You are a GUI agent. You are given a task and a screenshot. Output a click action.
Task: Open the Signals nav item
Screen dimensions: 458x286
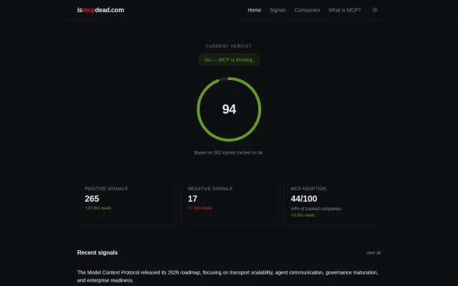[278, 10]
